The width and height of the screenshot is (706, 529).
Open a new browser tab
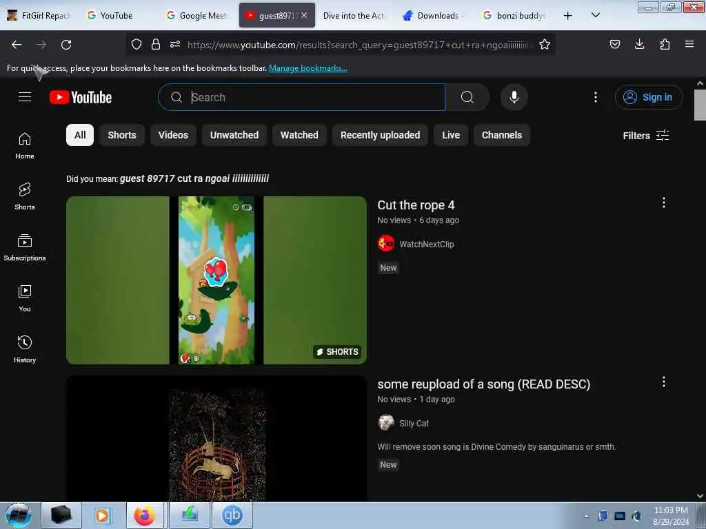(x=568, y=16)
